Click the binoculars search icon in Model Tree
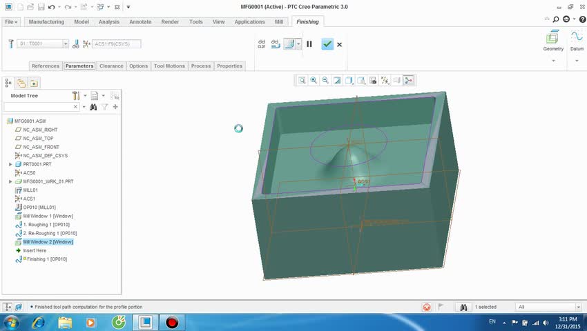 (x=93, y=107)
